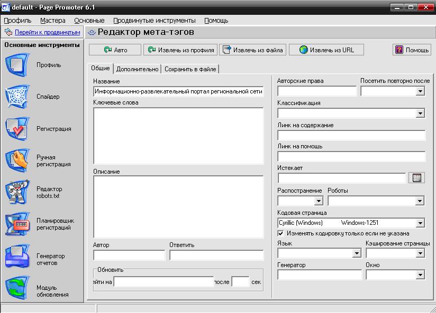Open Планировщик регистраций hourglass icon
The width and height of the screenshot is (436, 313).
point(17,224)
